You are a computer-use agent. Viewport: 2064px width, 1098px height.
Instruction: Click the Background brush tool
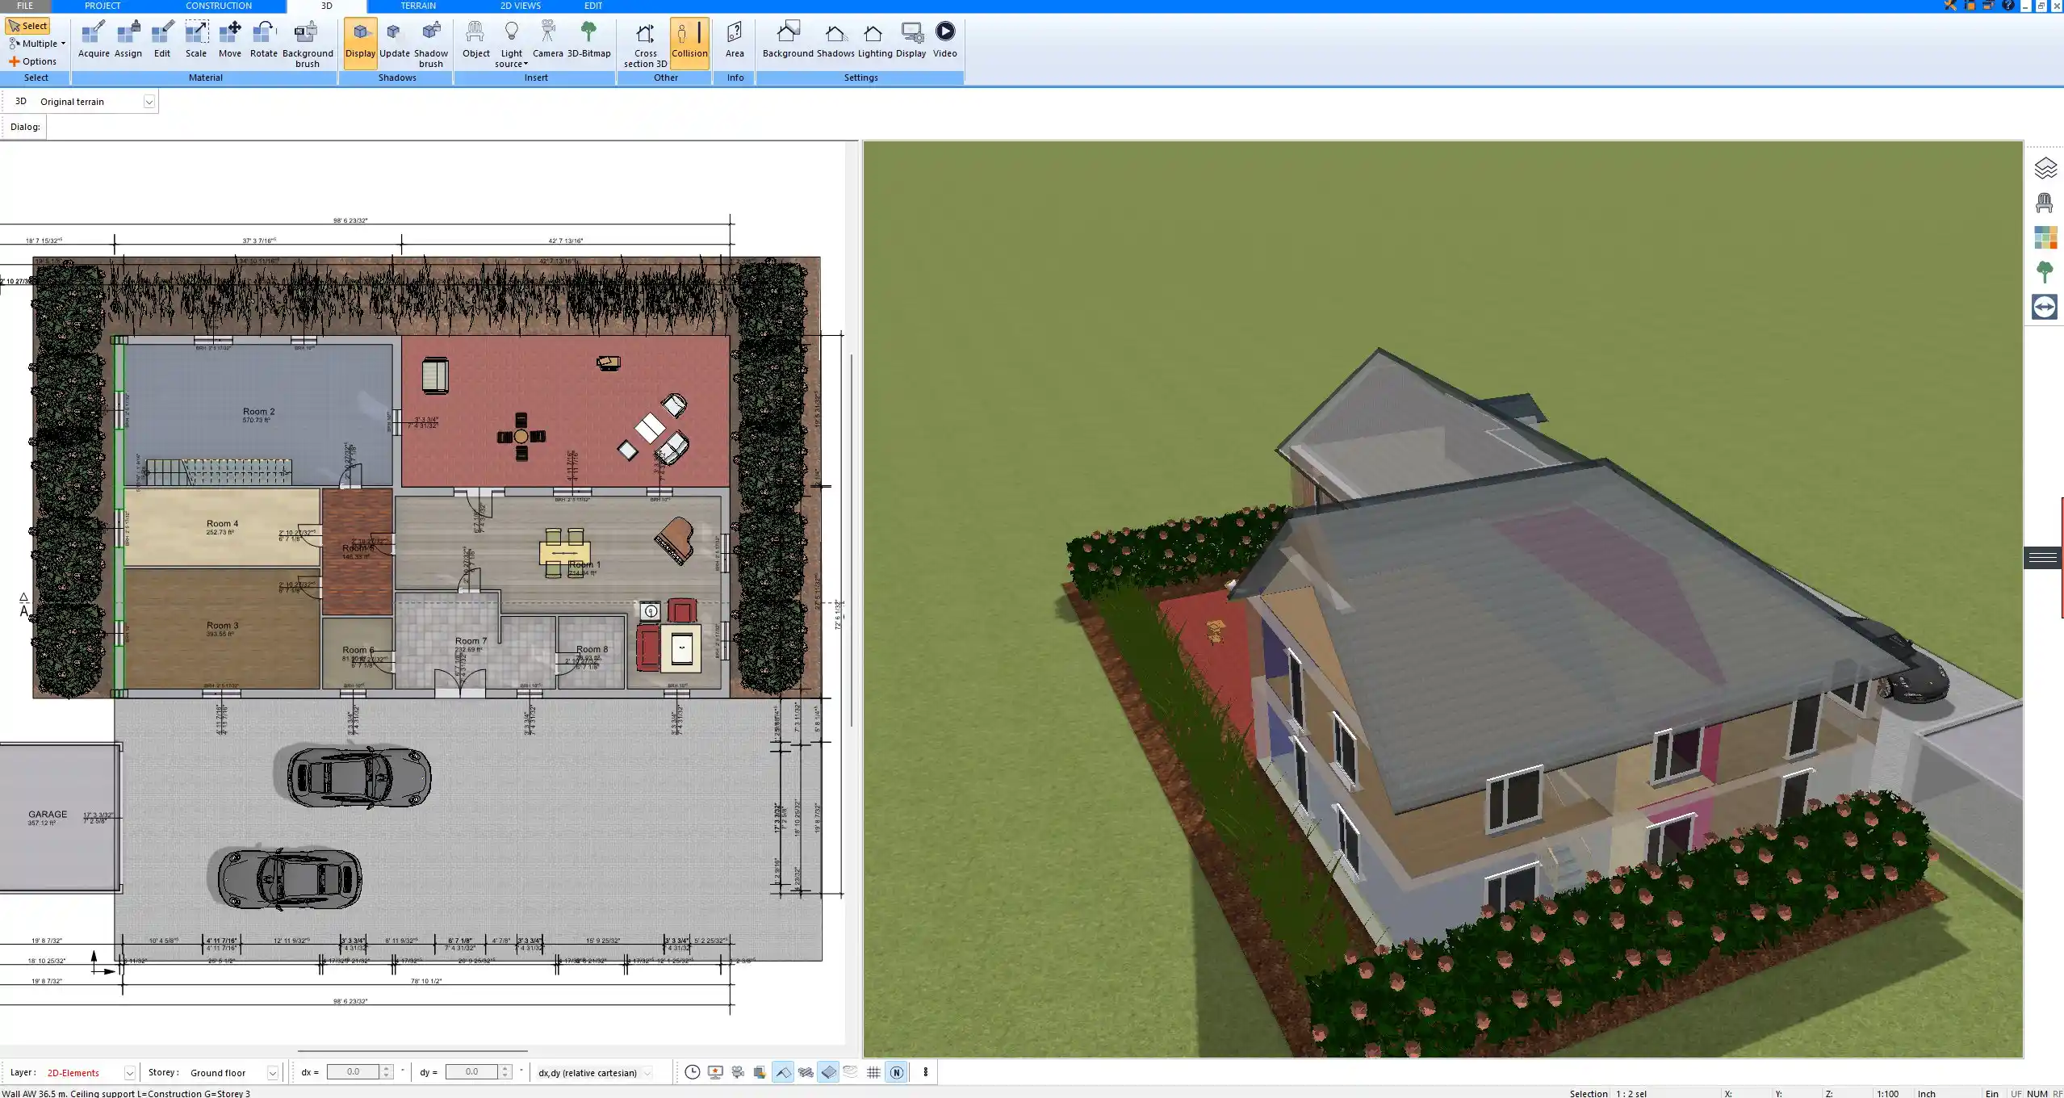(307, 44)
